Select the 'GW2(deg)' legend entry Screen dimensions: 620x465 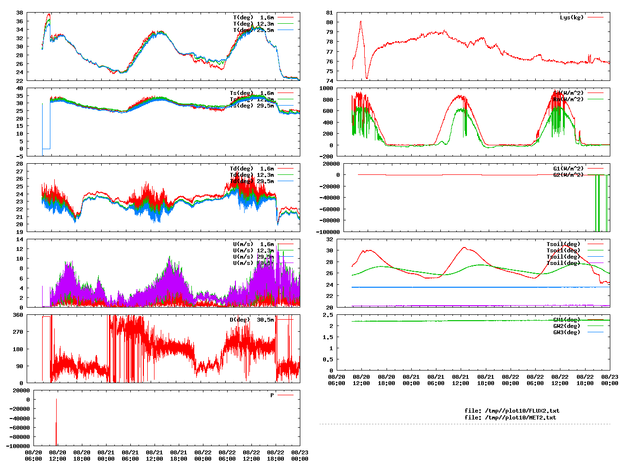[x=567, y=326]
